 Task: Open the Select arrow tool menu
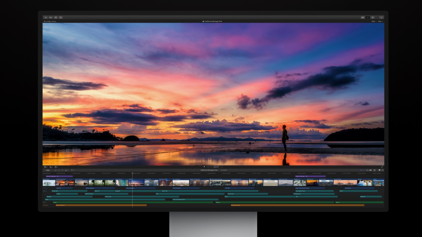72,170
